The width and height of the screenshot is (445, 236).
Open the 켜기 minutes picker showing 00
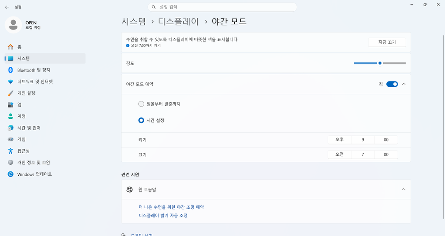click(x=386, y=140)
